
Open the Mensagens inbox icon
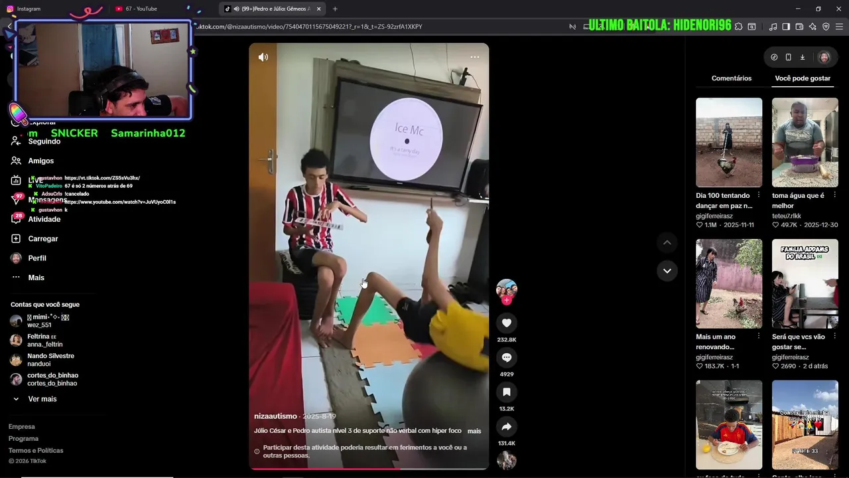click(16, 200)
